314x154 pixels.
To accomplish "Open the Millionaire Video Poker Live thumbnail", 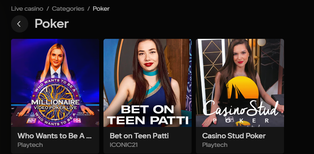I will point(55,83).
